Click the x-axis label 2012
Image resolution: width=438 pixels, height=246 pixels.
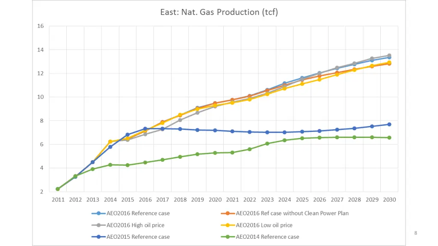pos(75,200)
